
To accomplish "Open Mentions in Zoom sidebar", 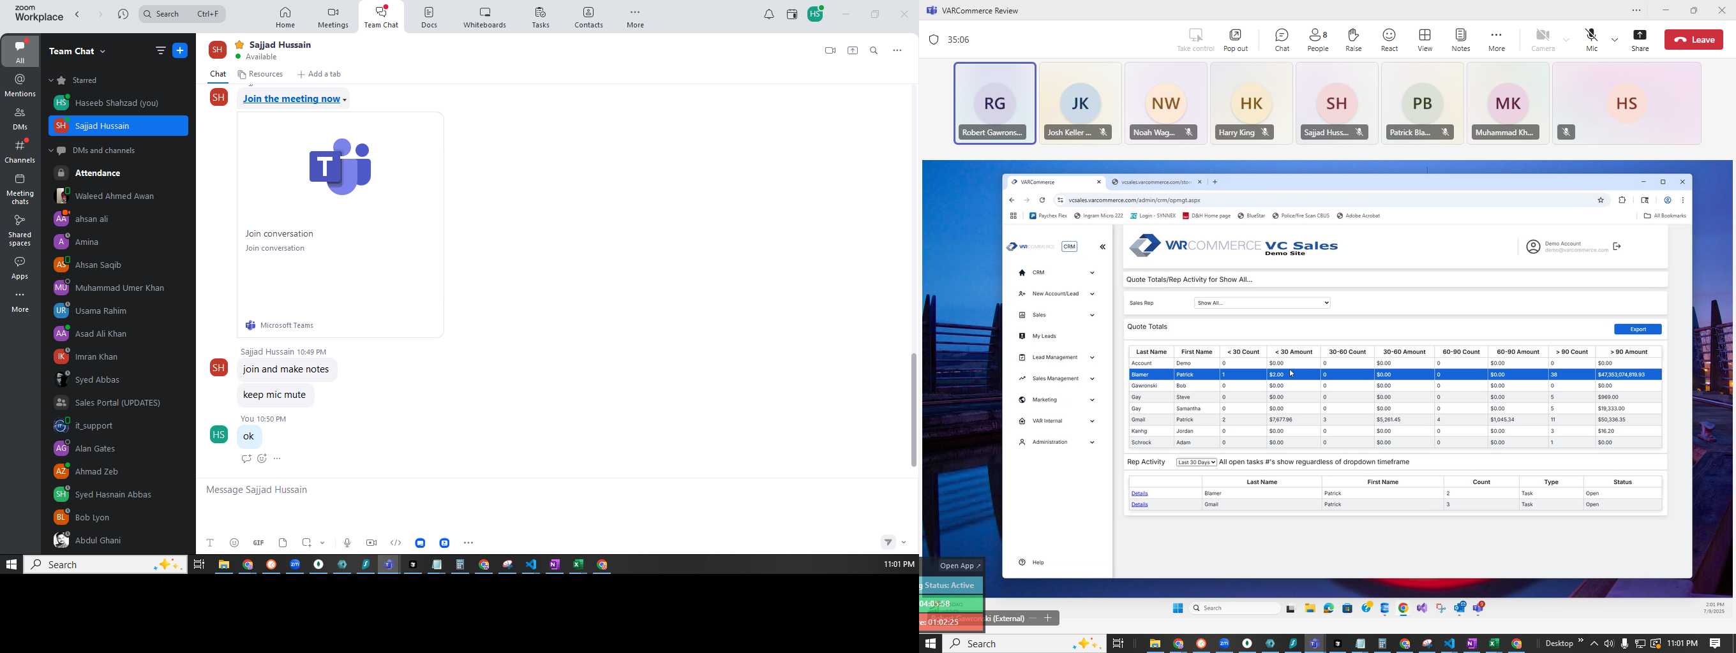I will [20, 85].
